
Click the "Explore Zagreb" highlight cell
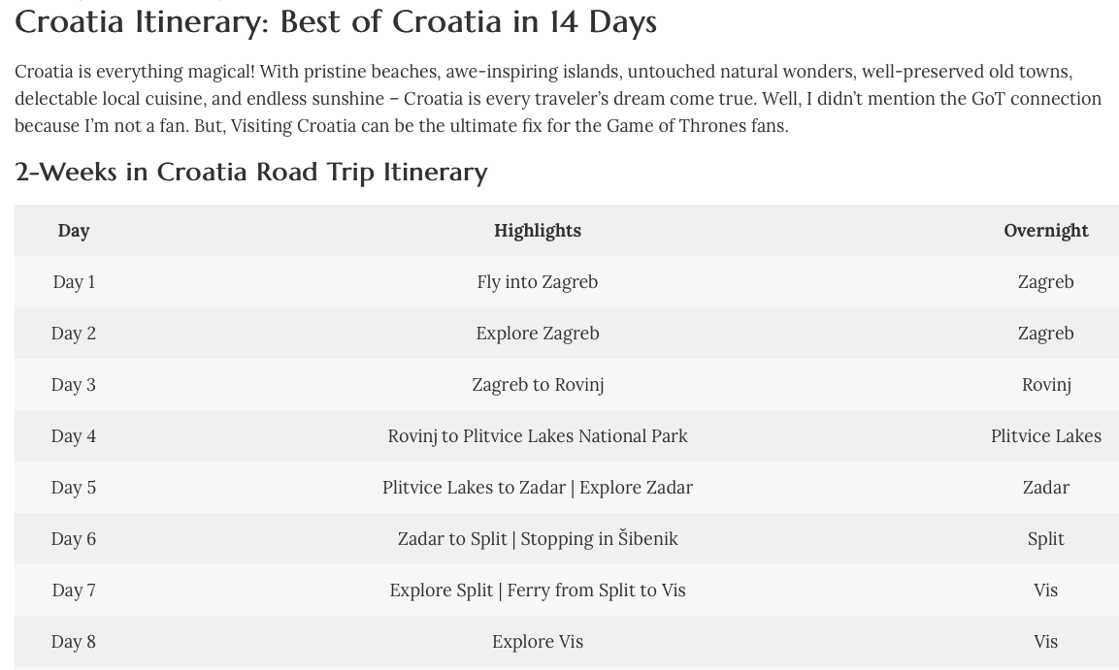(x=538, y=334)
